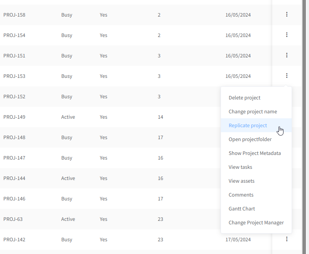The height and width of the screenshot is (254, 309).
Task: Select Delete project from context menu
Action: pos(244,98)
